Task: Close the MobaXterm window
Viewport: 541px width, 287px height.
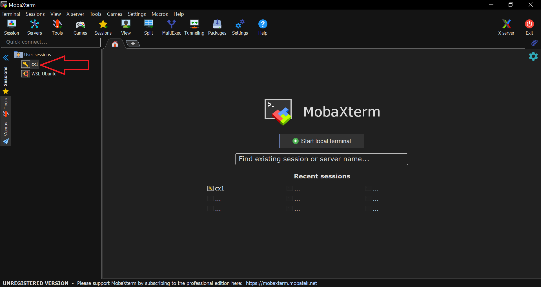Action: tap(531, 5)
